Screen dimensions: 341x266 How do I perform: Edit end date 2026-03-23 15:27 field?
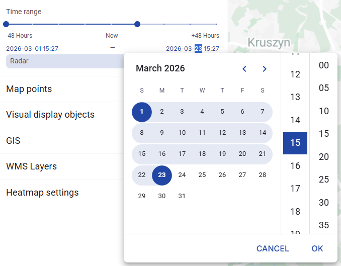pyautogui.click(x=193, y=48)
